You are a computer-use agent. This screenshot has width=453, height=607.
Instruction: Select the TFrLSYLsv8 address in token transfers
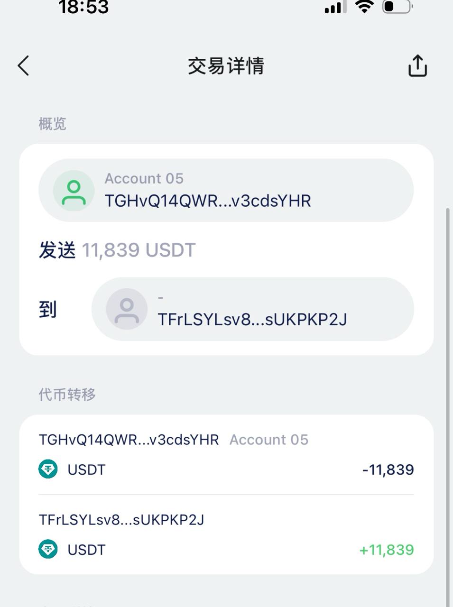click(x=121, y=520)
